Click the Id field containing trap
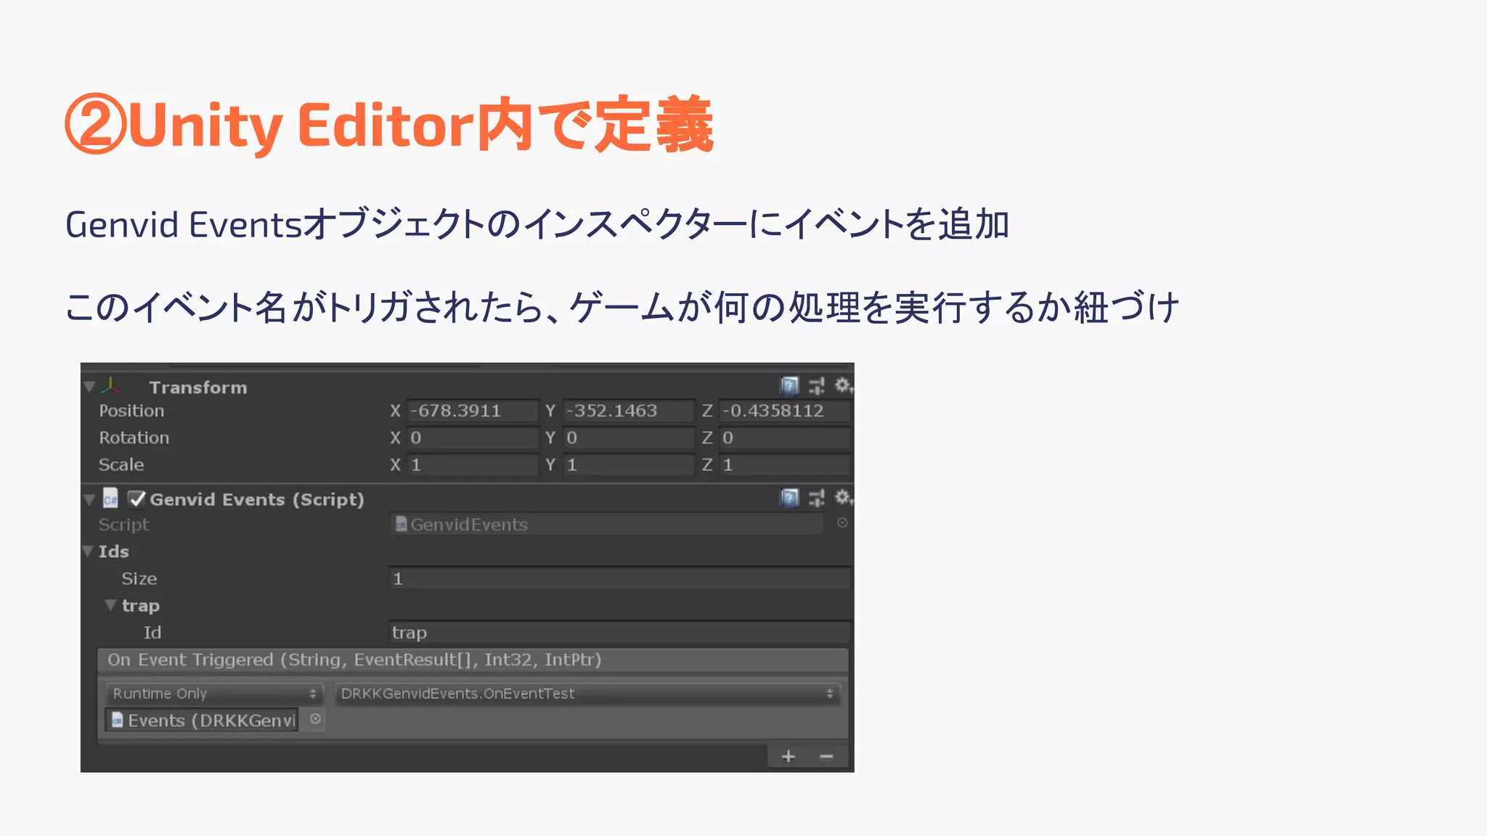Screen dimensions: 1487x836 [x=619, y=632]
